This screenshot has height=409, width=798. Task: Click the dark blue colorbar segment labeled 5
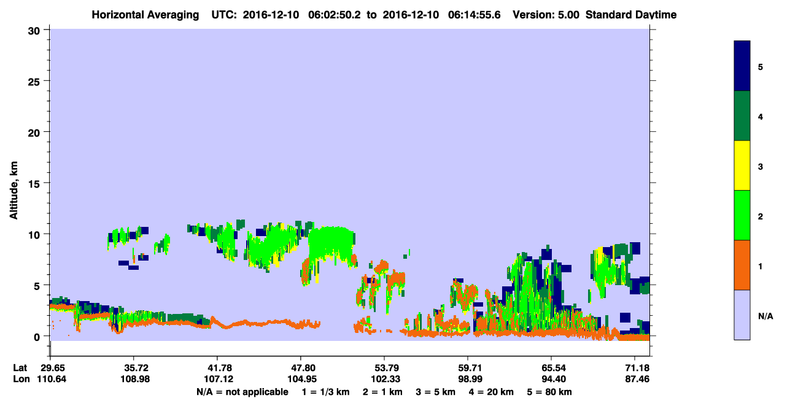point(742,66)
